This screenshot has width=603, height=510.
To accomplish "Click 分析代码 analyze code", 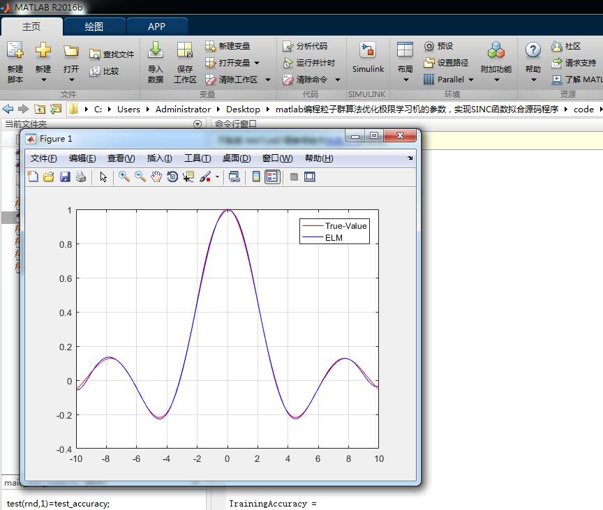I will pos(305,46).
